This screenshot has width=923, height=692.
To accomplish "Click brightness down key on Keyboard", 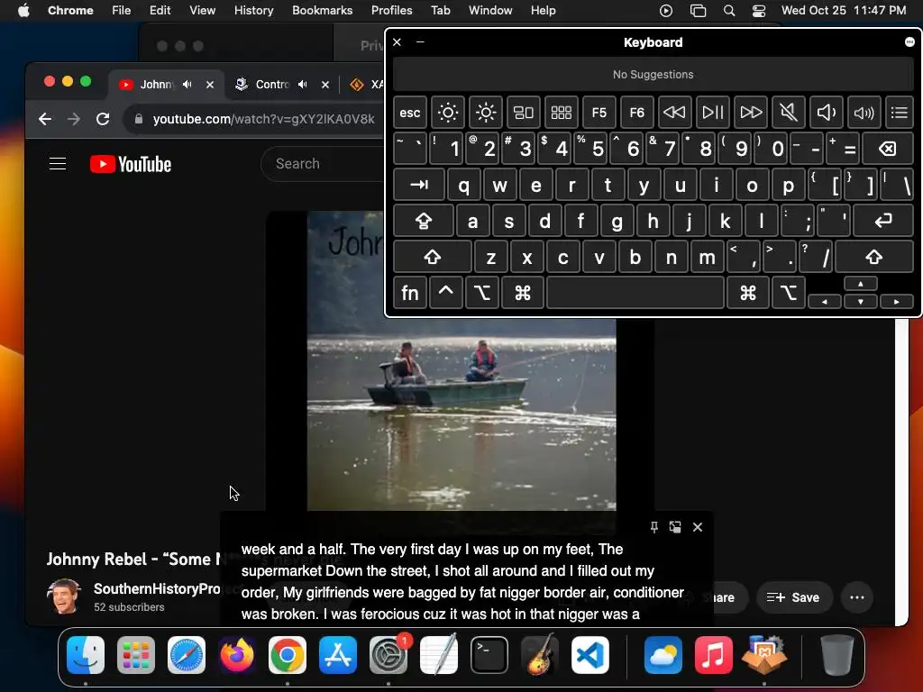I will pos(447,113).
